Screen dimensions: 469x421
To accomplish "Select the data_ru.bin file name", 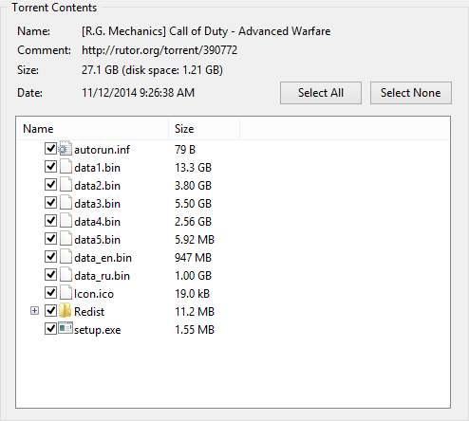I will pos(102,276).
